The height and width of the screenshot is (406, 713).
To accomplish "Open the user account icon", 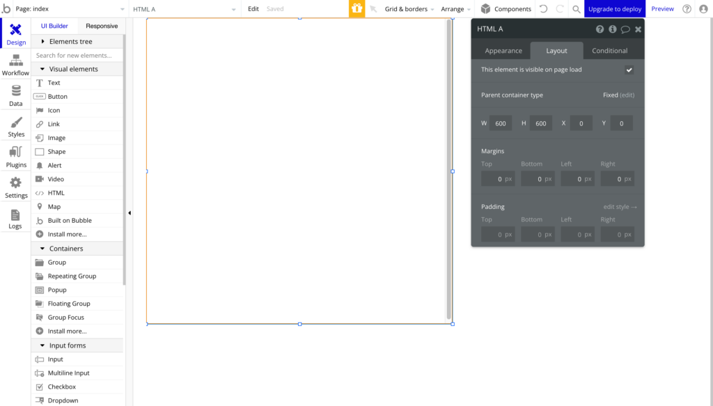I will point(703,8).
